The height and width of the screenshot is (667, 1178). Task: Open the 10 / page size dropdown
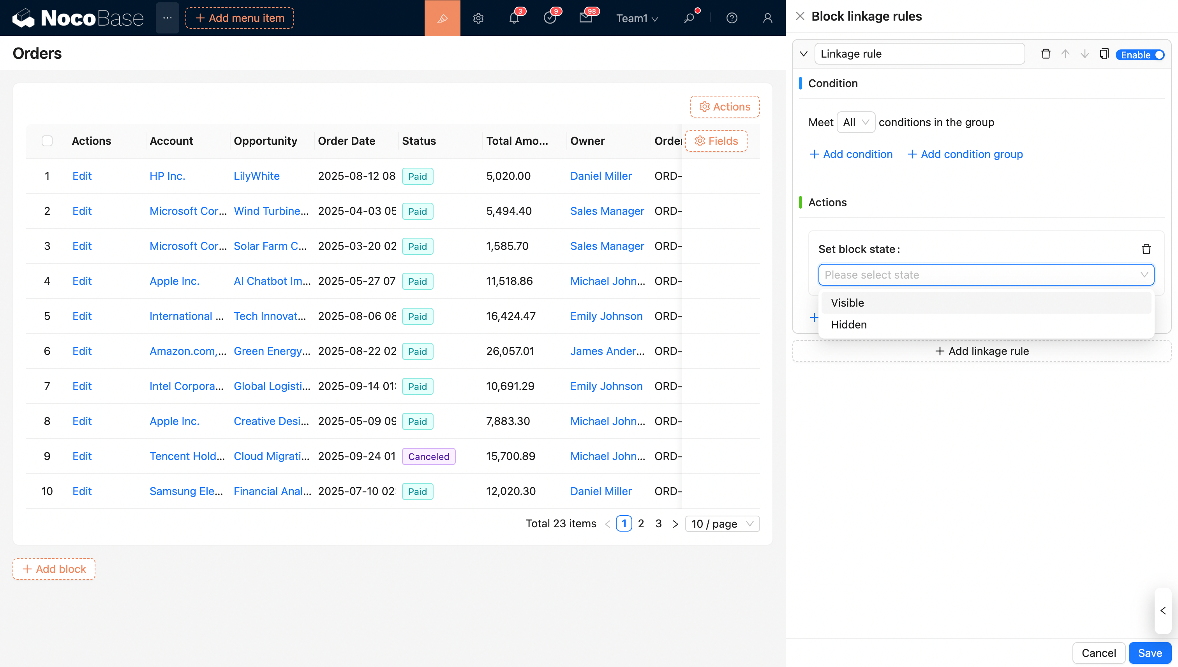(722, 524)
